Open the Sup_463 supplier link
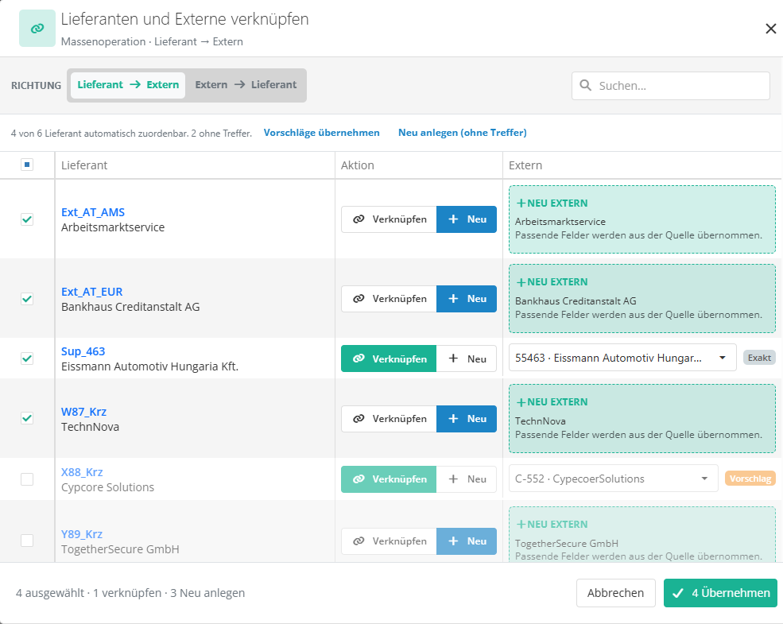Screen dimensions: 783x624 83,351
